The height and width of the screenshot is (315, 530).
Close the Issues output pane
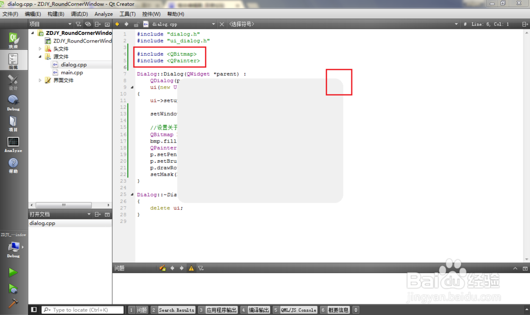tap(525, 268)
